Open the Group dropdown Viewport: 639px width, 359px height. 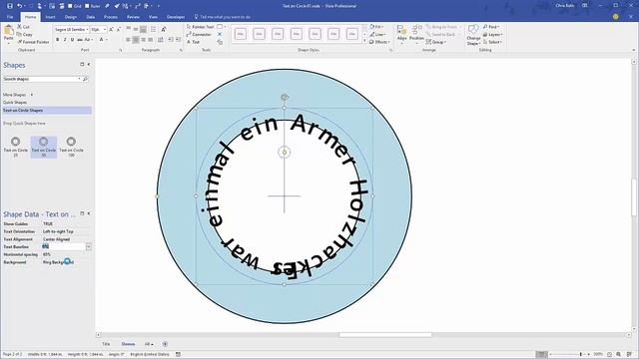(x=436, y=42)
